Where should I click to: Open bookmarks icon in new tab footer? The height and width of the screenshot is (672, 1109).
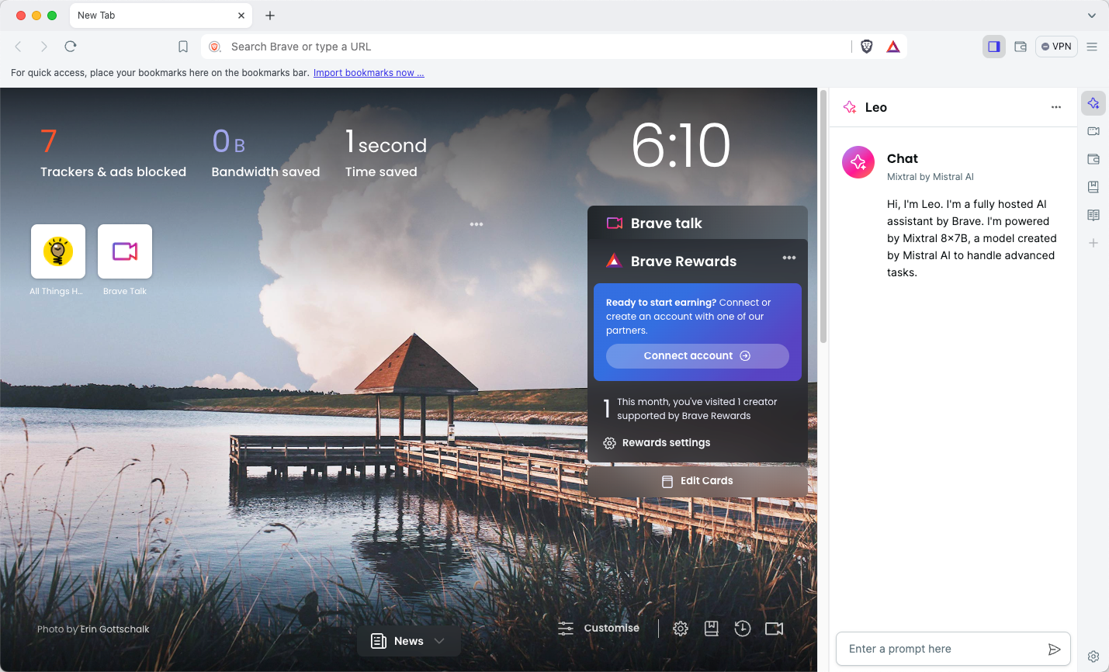[x=712, y=629]
